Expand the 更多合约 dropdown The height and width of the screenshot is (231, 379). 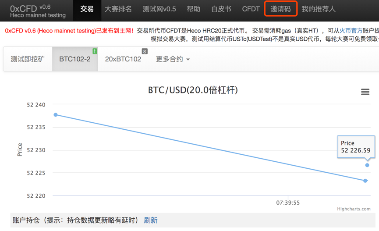click(173, 59)
